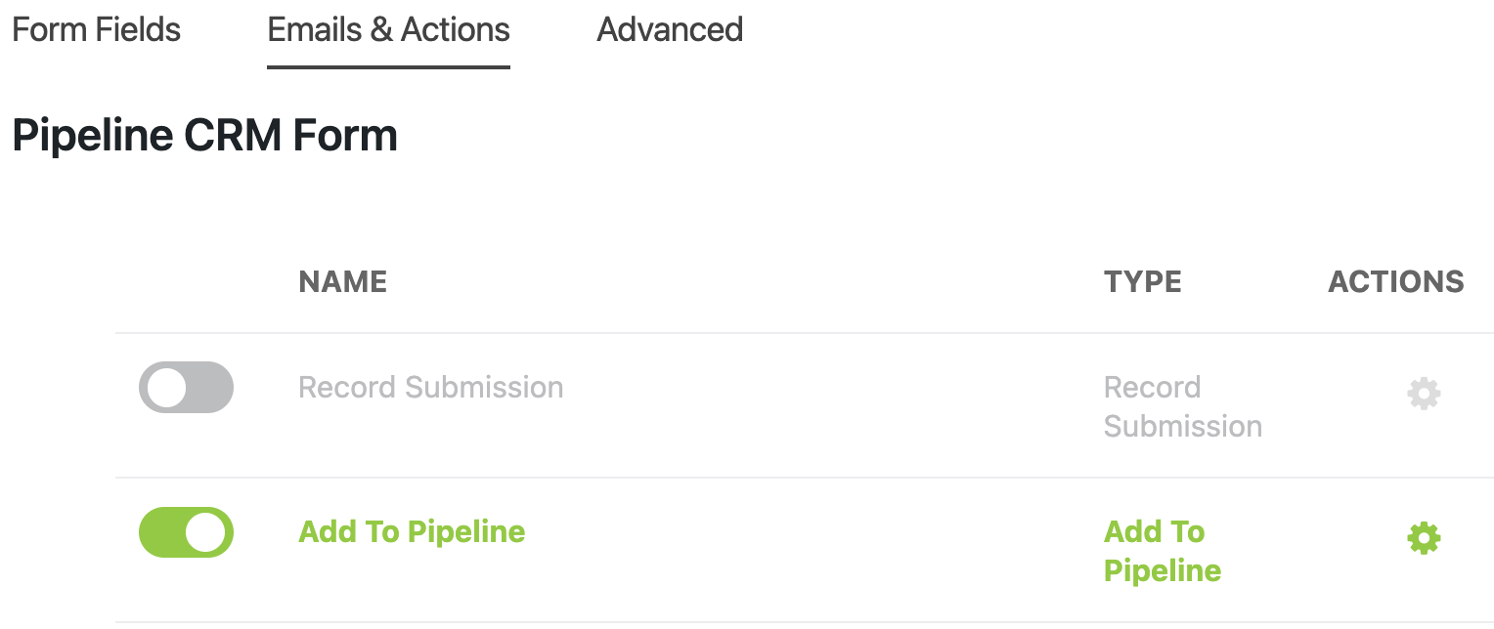The height and width of the screenshot is (629, 1494).
Task: Click the green gear icon
Action: point(1423,538)
